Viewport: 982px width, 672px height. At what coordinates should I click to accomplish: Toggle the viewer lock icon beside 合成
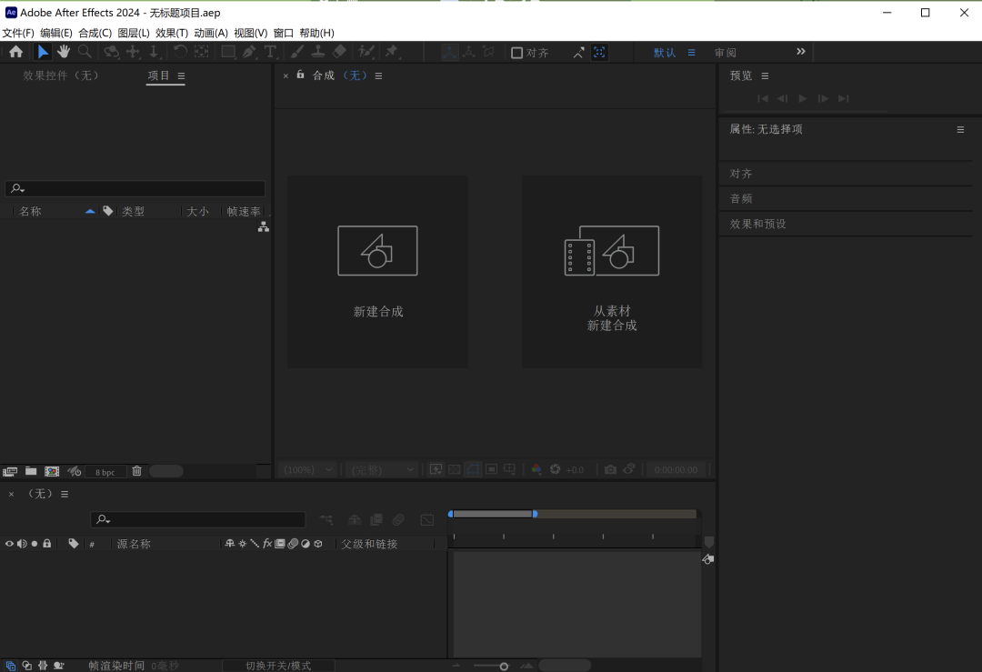coord(301,75)
